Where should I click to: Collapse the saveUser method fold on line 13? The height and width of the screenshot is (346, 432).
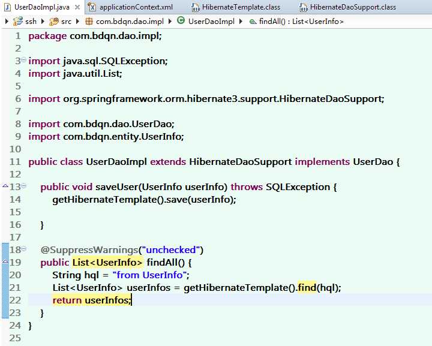click(x=23, y=185)
